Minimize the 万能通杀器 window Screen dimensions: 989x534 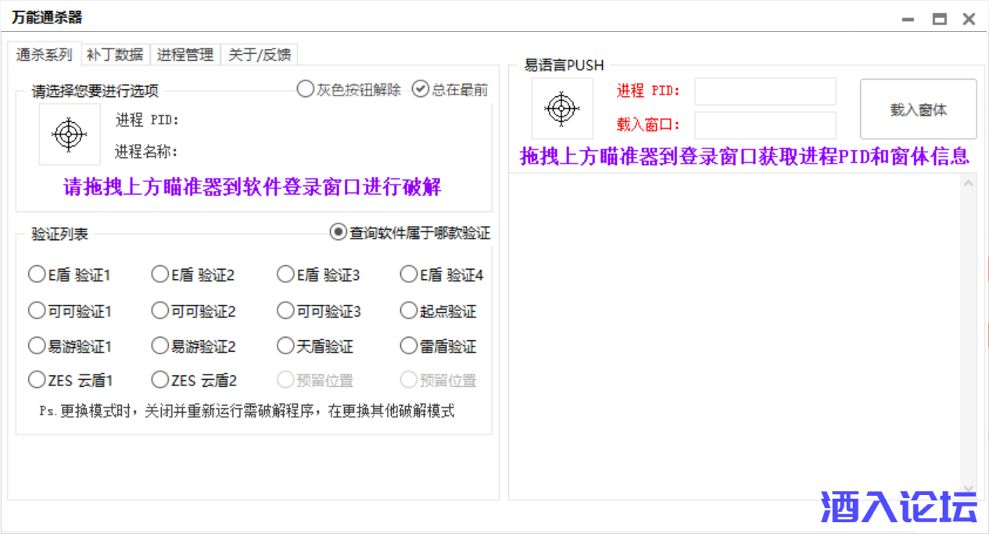907,20
